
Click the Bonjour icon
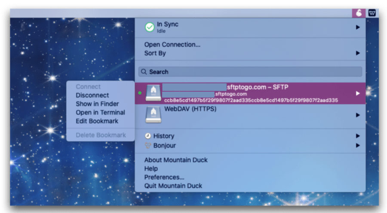pos(148,145)
